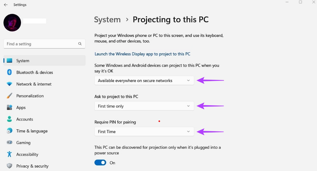Click the Network & internet wifi icon
The height and width of the screenshot is (171, 317).
point(10,84)
